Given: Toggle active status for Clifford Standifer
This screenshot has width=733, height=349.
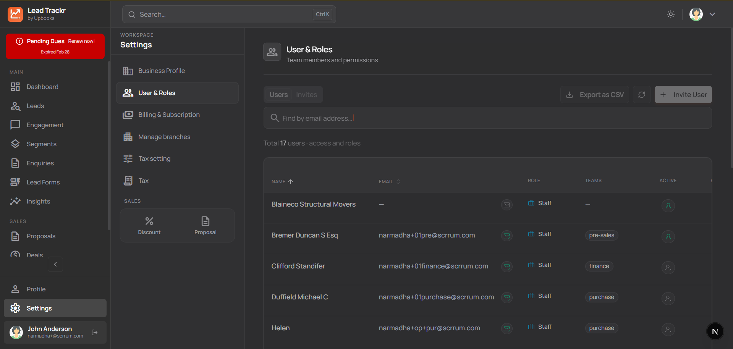Looking at the screenshot, I should (x=668, y=268).
